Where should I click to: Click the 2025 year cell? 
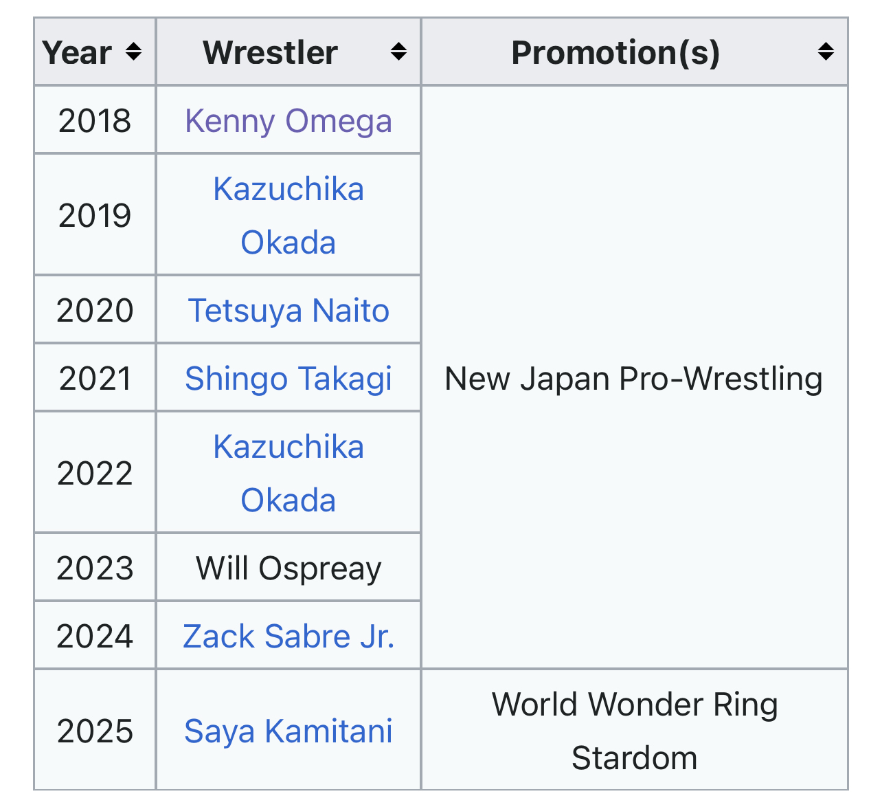pyautogui.click(x=95, y=731)
